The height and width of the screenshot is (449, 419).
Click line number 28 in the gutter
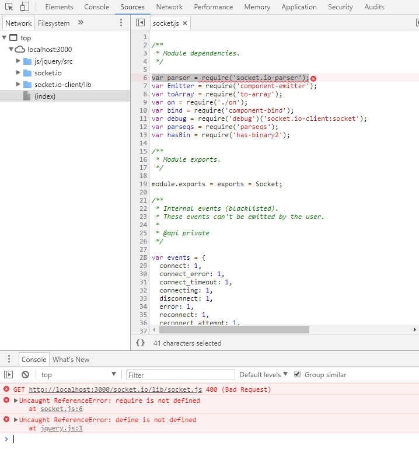pyautogui.click(x=143, y=257)
